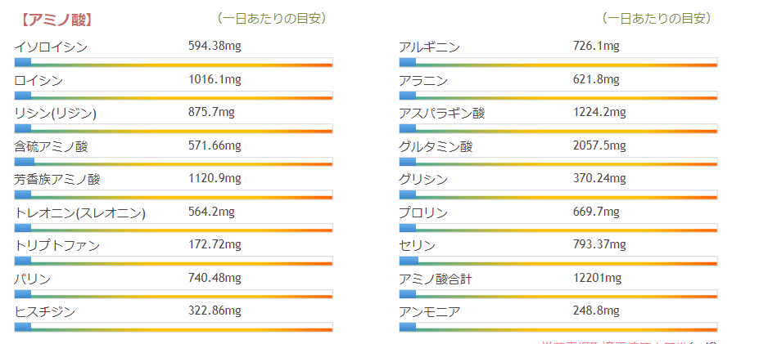Select the アミノ酸合計 label

436,279
